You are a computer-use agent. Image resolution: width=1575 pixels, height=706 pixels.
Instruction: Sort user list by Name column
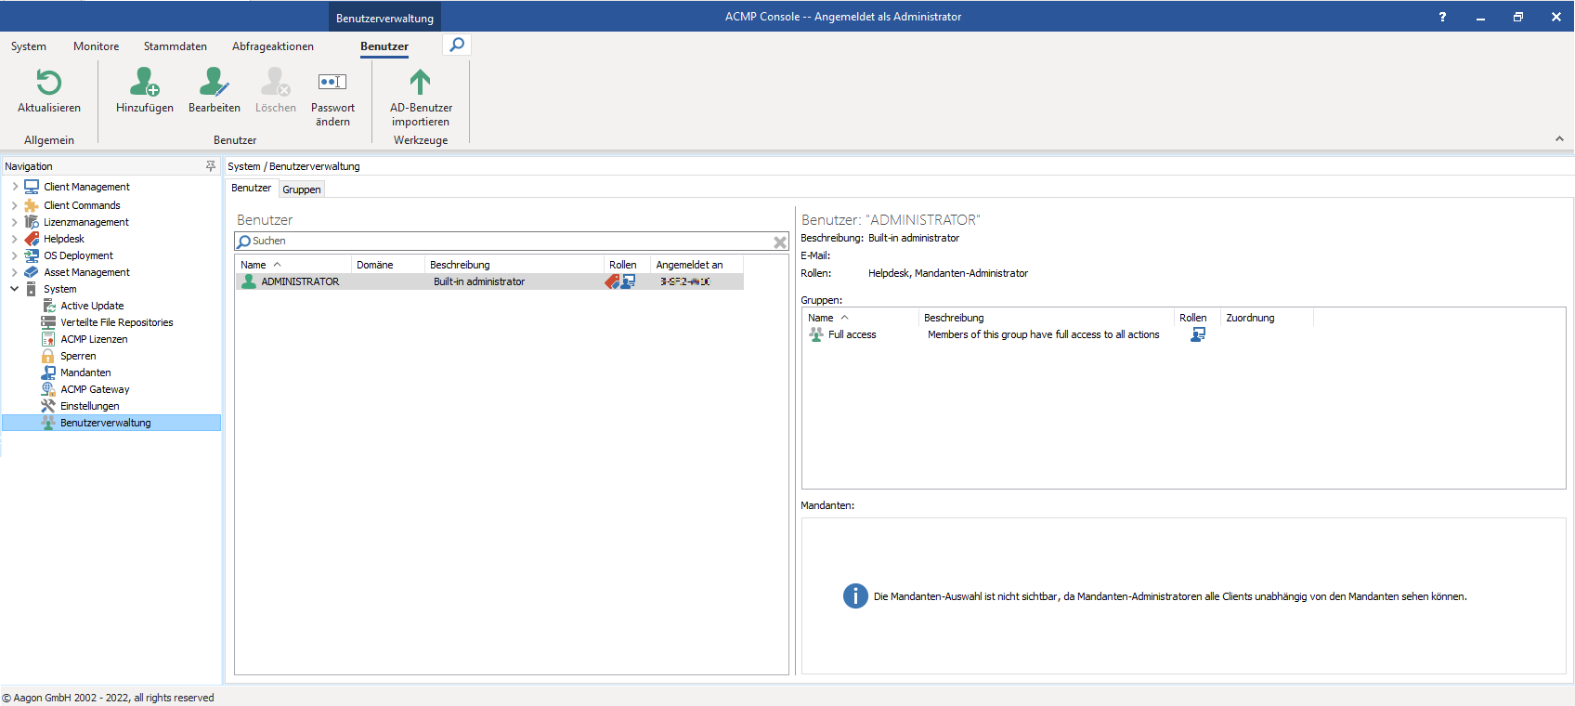(293, 265)
